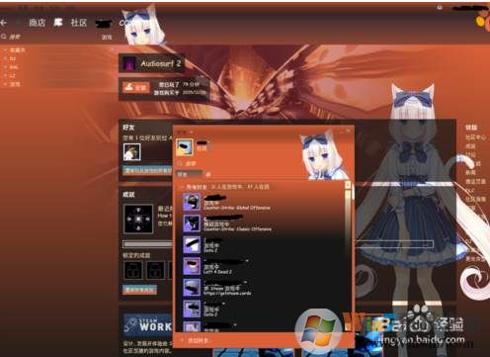Expand the 收藏夹 category in library sidebar

(18, 49)
